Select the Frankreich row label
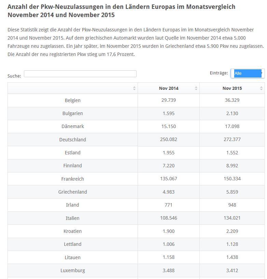The image size is (267, 279). (73, 179)
